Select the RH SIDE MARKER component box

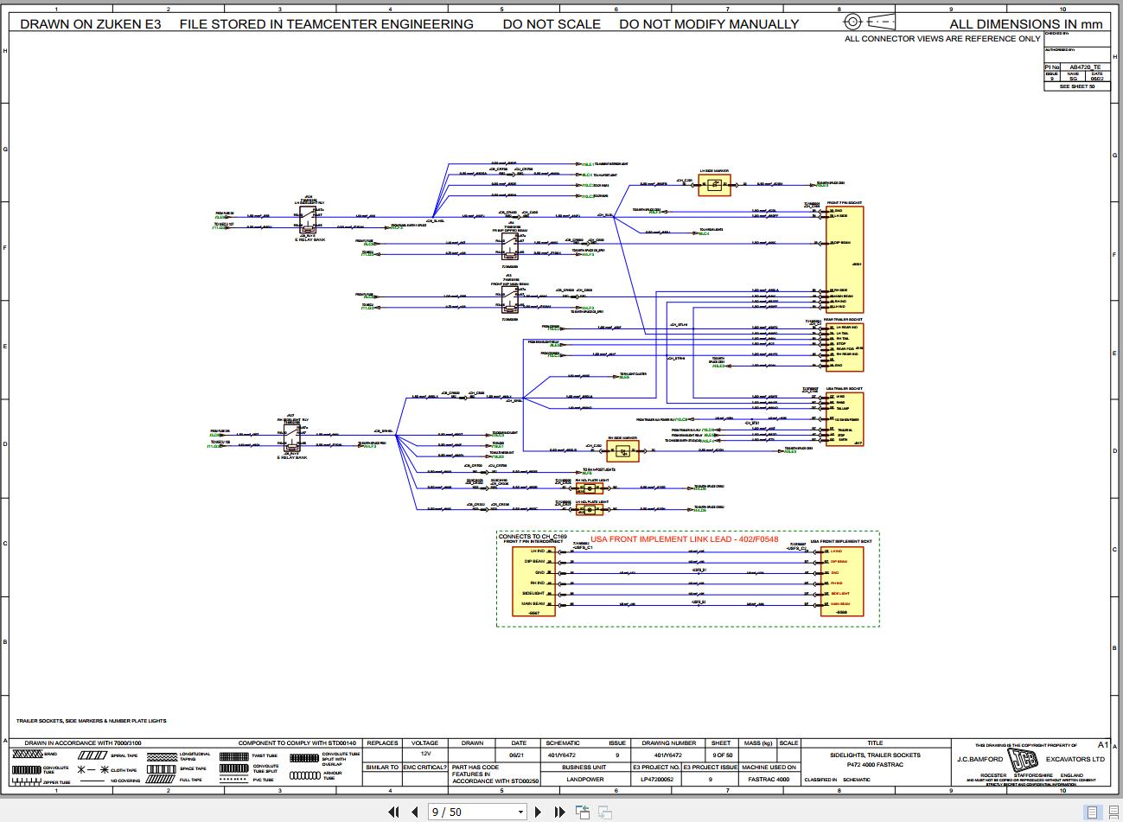622,450
